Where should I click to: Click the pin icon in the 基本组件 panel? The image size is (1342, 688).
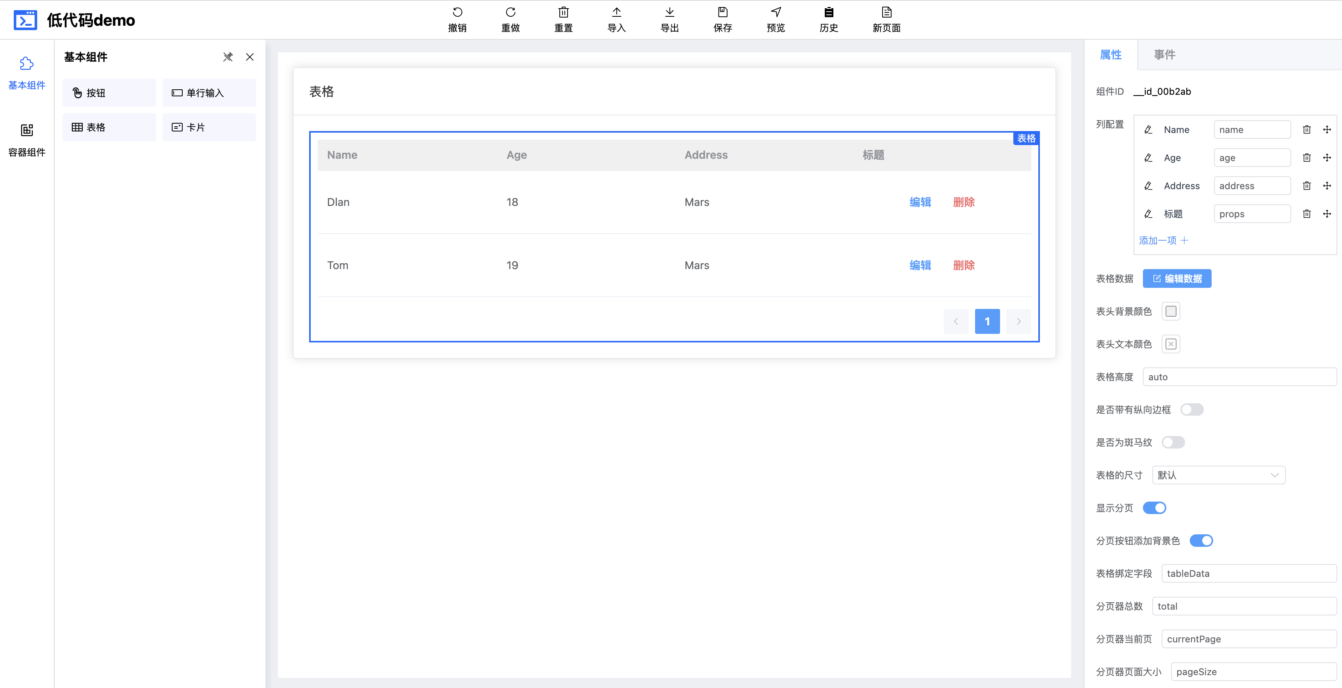point(228,57)
